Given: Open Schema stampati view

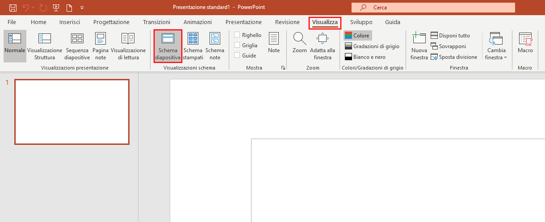Looking at the screenshot, I should point(193,46).
